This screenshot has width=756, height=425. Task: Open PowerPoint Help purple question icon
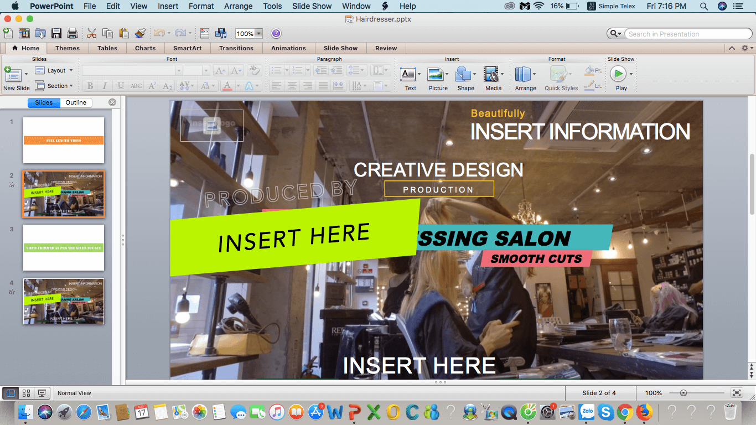tap(276, 34)
